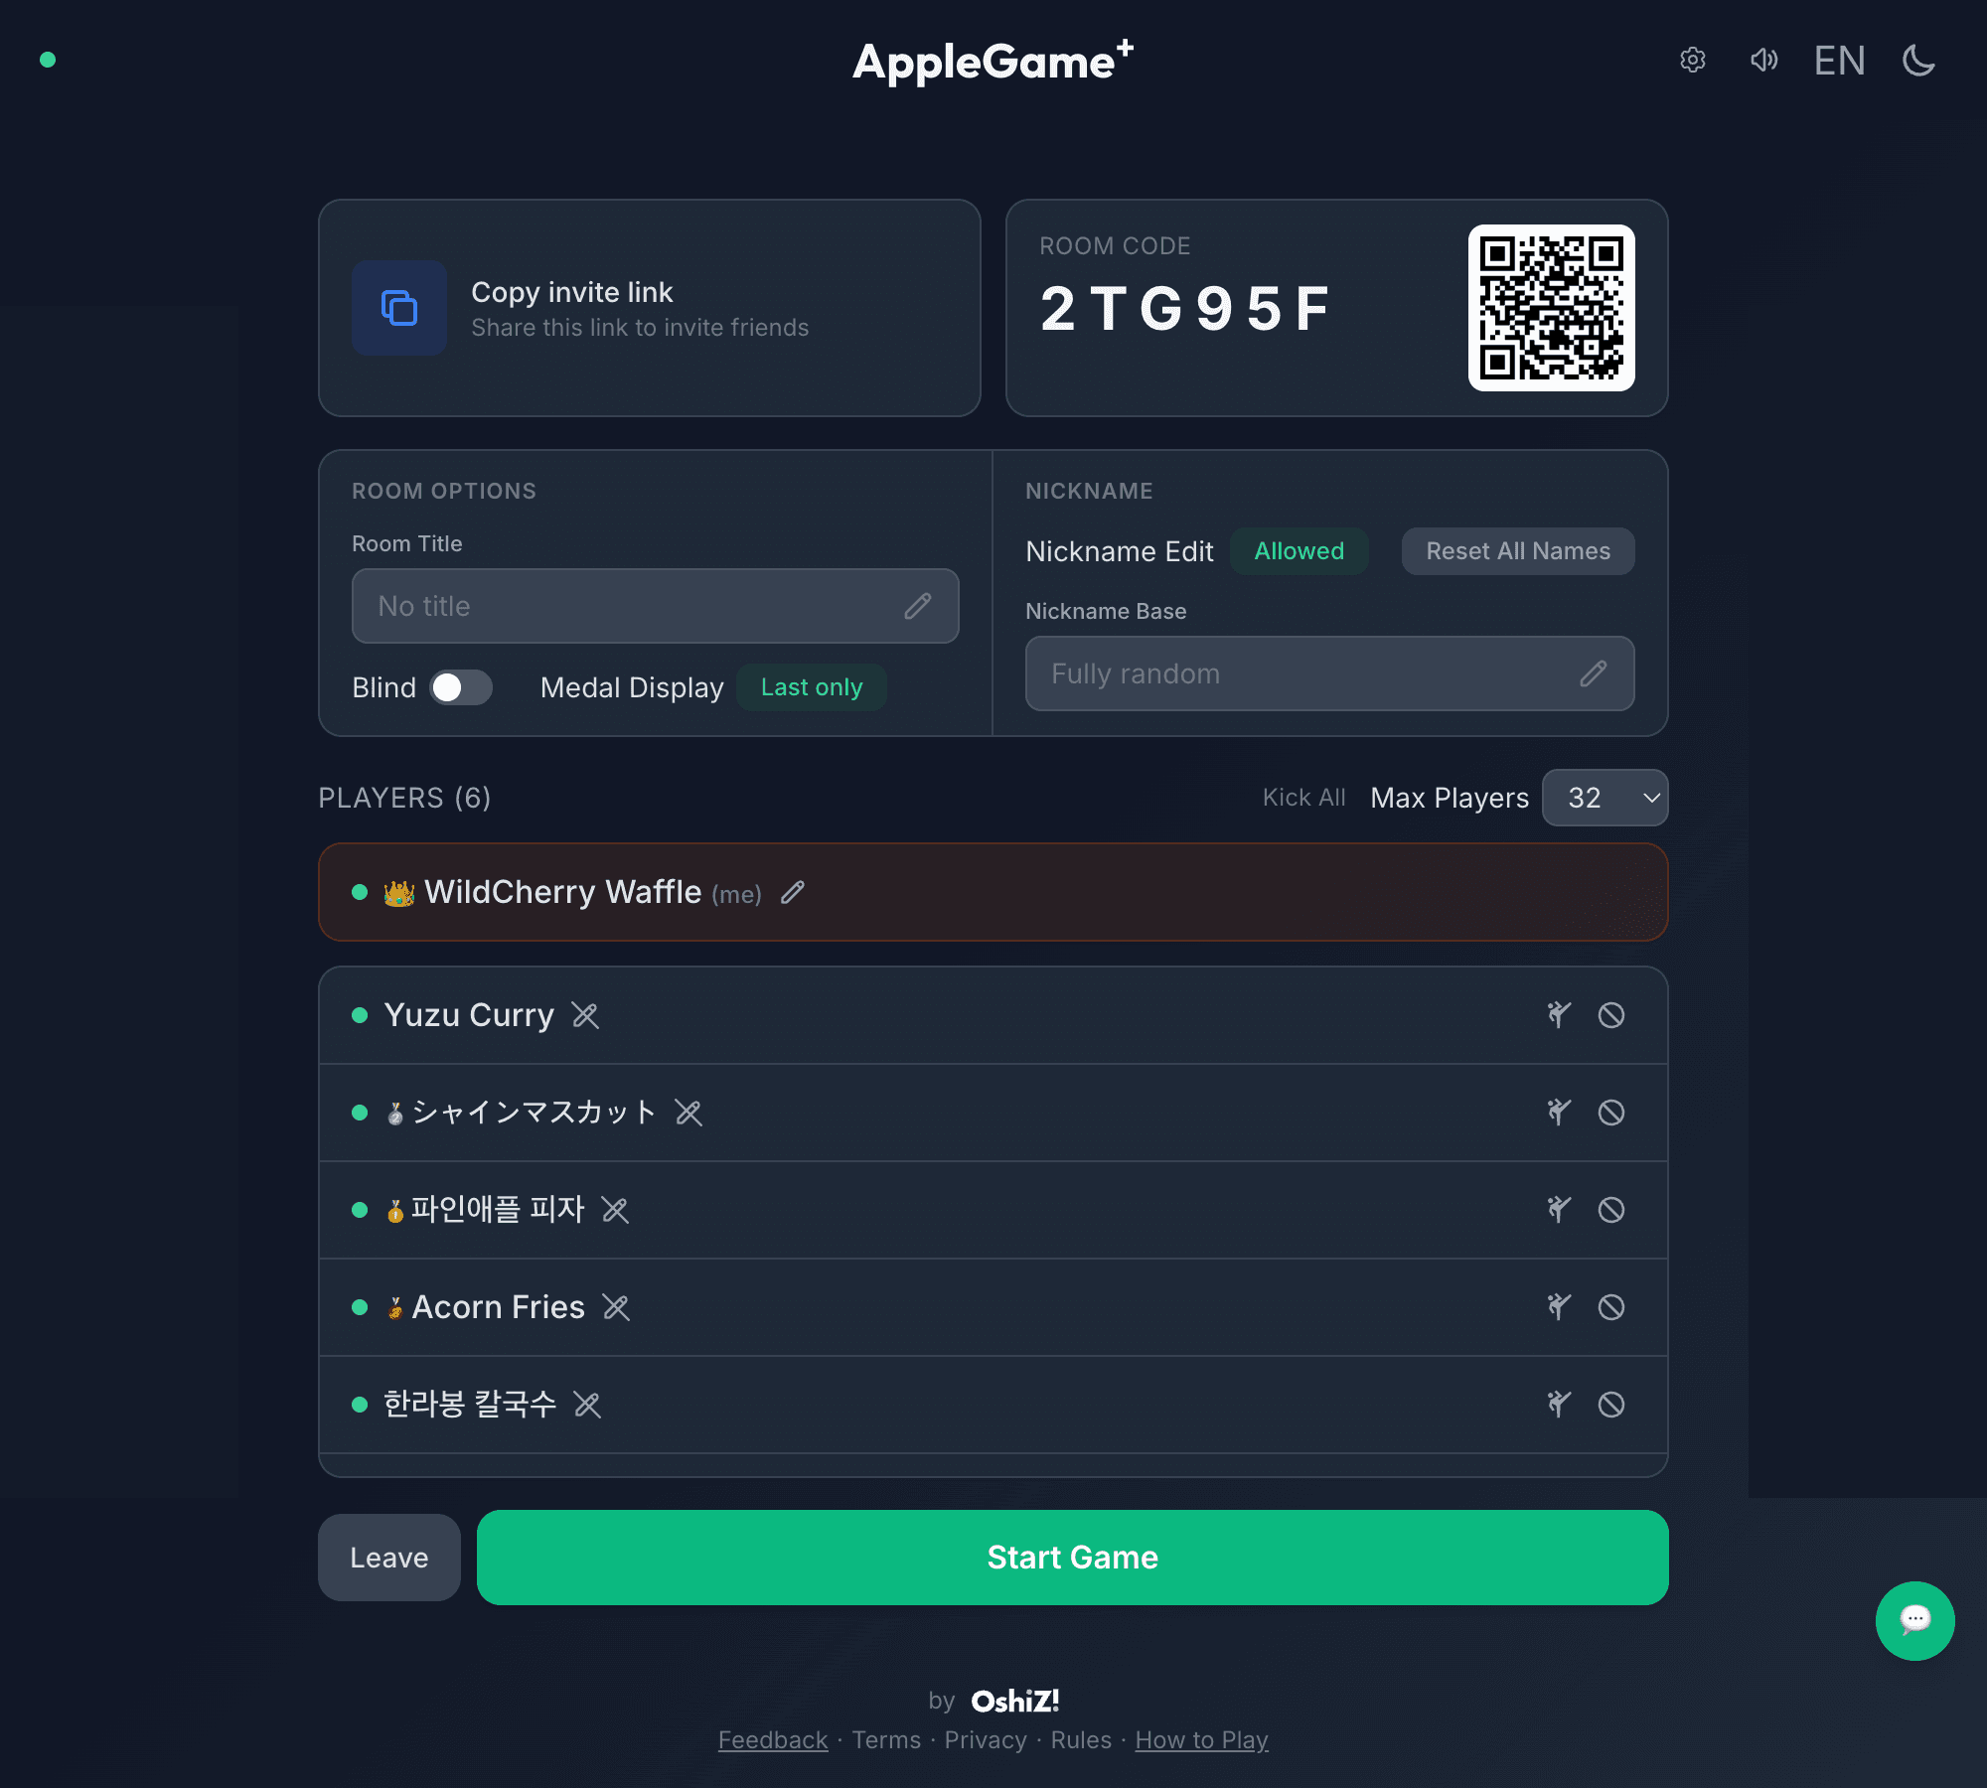Click the pencil icon in Nickname Base field
This screenshot has width=1987, height=1788.
pyautogui.click(x=1594, y=673)
